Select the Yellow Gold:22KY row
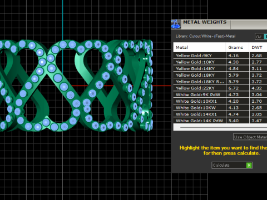The width and height of the screenshot is (267, 200). point(220,88)
